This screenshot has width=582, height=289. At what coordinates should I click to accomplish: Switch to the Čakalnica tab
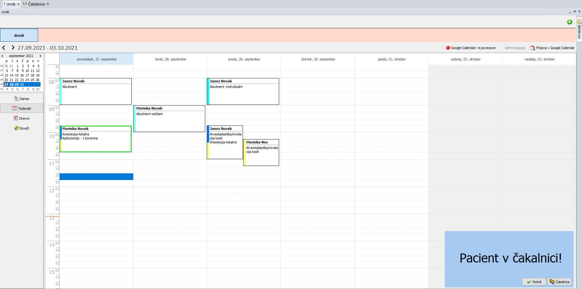pyautogui.click(x=36, y=4)
